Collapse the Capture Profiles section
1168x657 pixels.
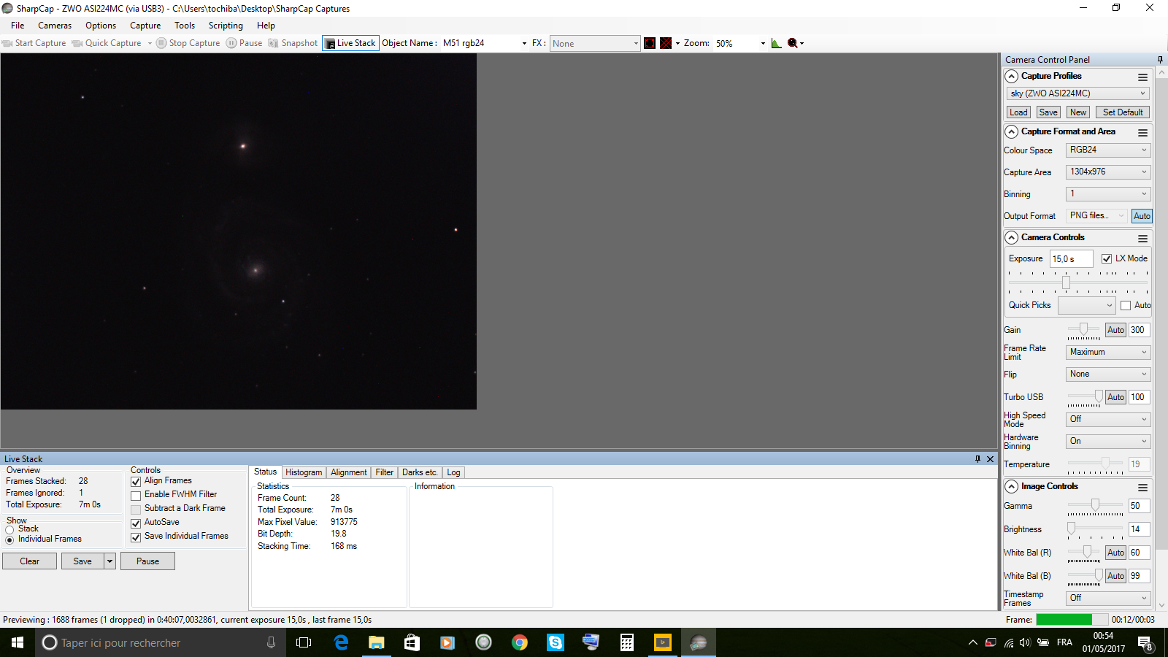coord(1012,76)
